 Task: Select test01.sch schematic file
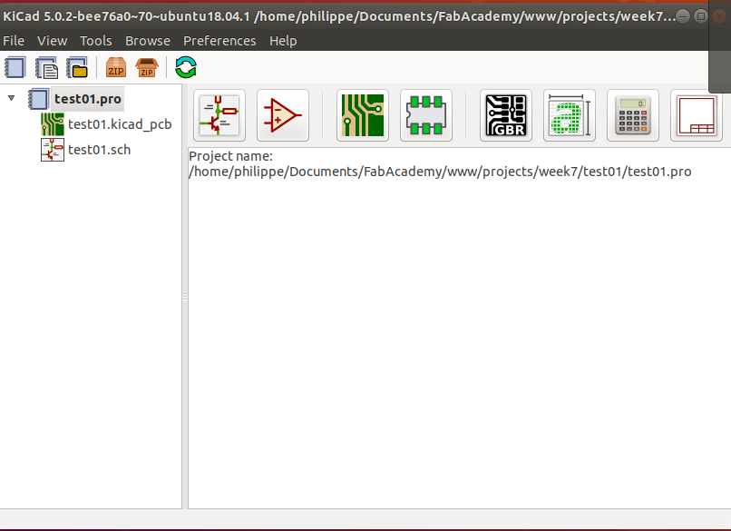99,150
